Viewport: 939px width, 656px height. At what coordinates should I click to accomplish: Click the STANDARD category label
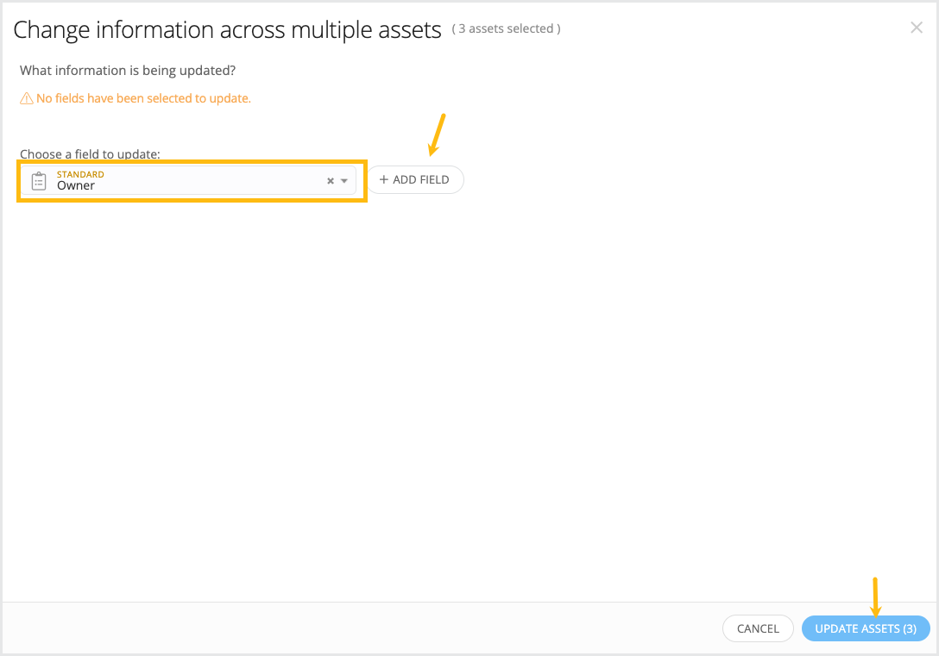80,174
